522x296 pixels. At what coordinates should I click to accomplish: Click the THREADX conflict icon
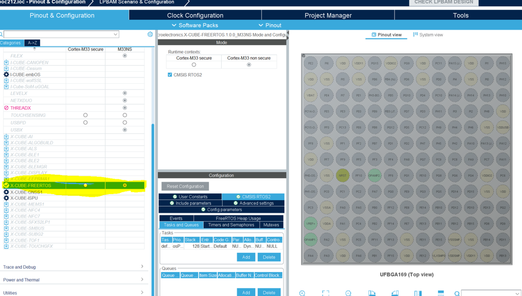[x=6, y=108]
